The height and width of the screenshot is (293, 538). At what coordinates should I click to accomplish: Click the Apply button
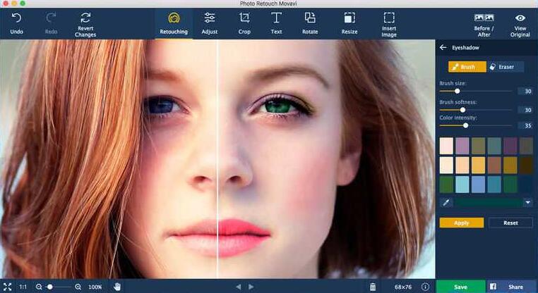coord(462,223)
